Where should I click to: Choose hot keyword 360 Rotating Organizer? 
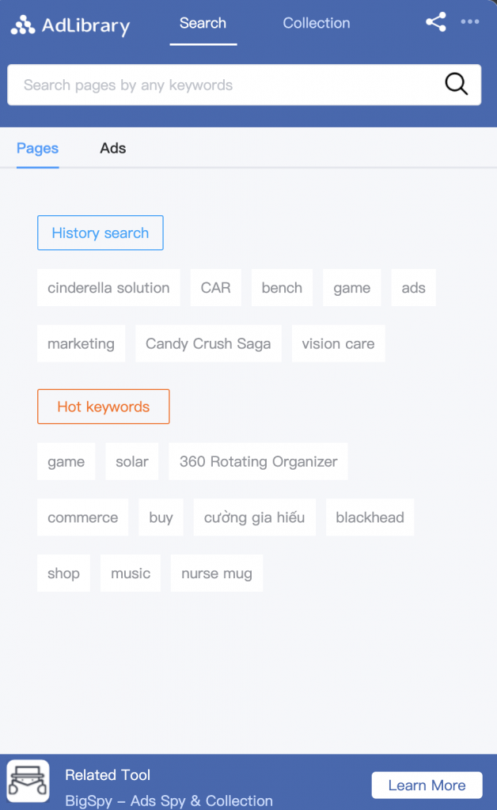[258, 461]
